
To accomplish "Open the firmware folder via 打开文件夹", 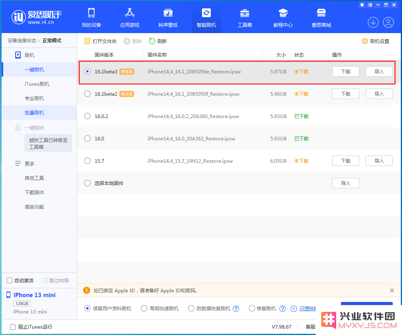I will coord(101,41).
